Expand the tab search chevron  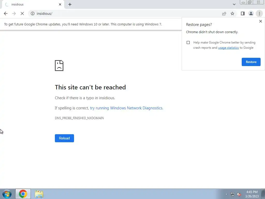[x=234, y=4]
